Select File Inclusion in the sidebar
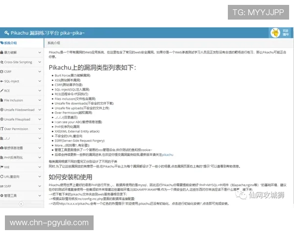 (x=22, y=100)
